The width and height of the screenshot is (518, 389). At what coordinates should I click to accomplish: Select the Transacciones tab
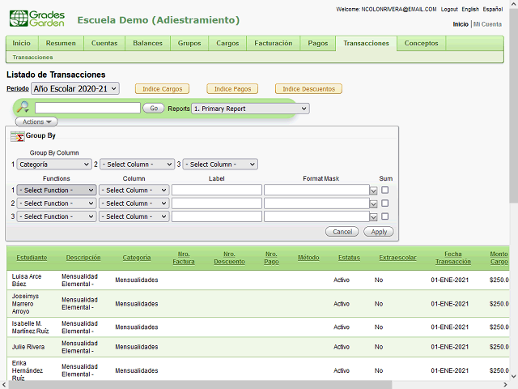pyautogui.click(x=366, y=43)
